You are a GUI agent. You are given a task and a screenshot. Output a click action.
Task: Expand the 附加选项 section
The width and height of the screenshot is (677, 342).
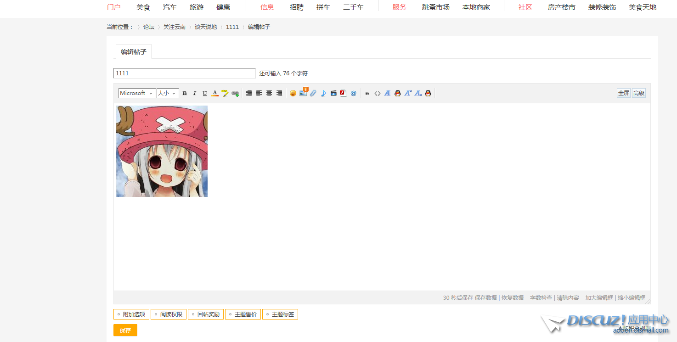pos(131,314)
